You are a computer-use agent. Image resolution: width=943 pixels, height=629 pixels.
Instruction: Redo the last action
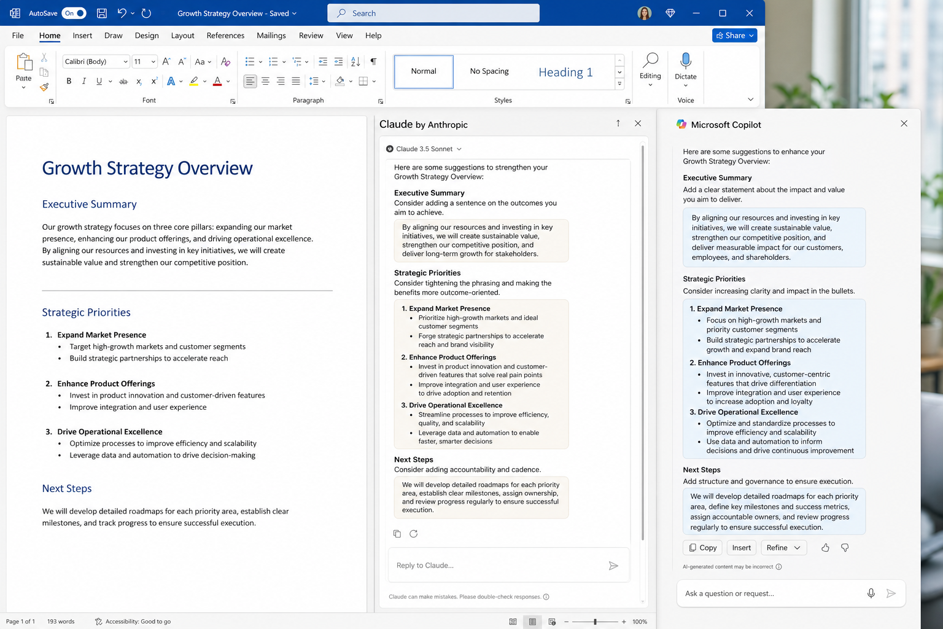click(146, 13)
